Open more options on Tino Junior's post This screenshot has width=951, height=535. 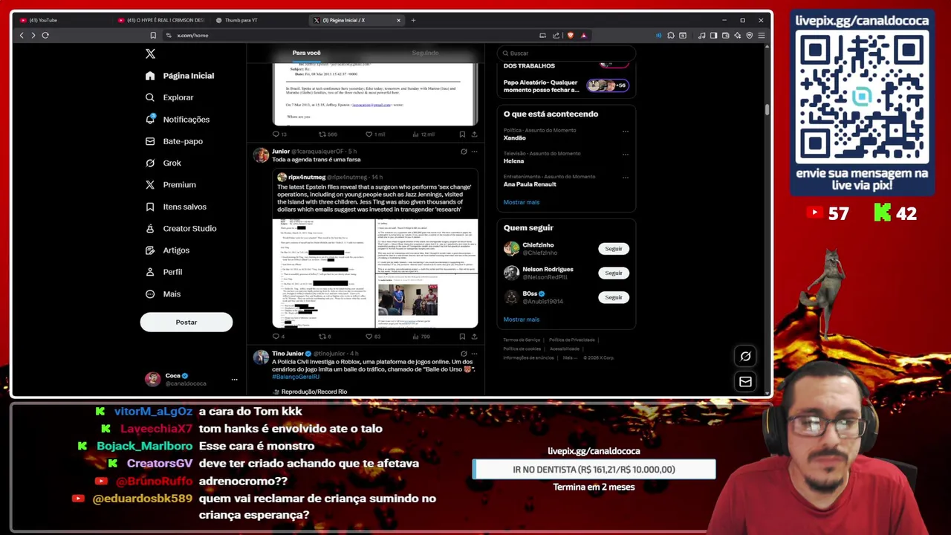[x=474, y=354]
